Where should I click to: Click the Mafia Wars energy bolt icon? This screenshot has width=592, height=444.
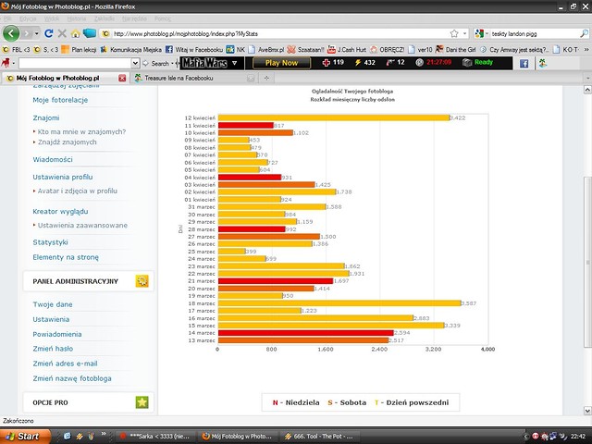[x=358, y=63]
